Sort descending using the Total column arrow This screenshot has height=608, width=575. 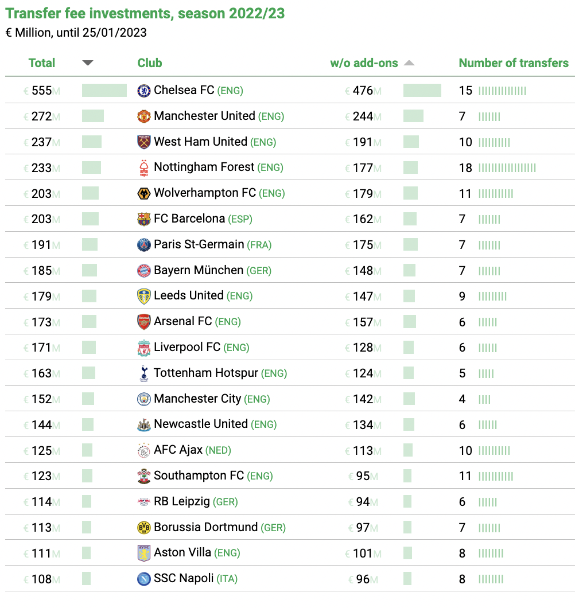(88, 63)
